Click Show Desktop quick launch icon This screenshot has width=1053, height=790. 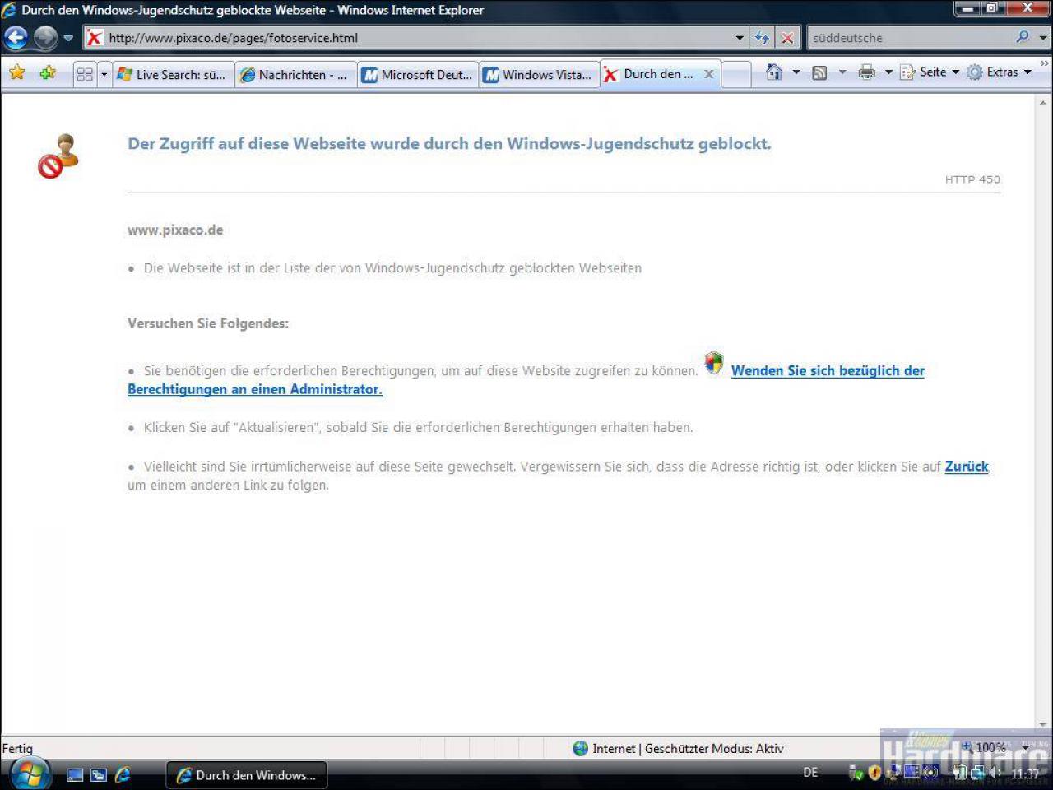75,774
